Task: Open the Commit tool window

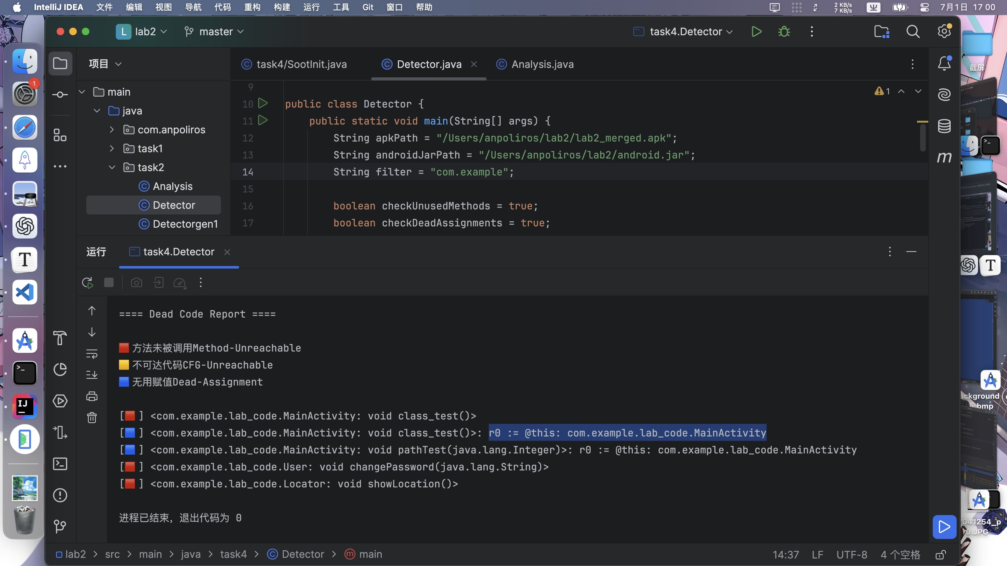Action: (x=60, y=95)
